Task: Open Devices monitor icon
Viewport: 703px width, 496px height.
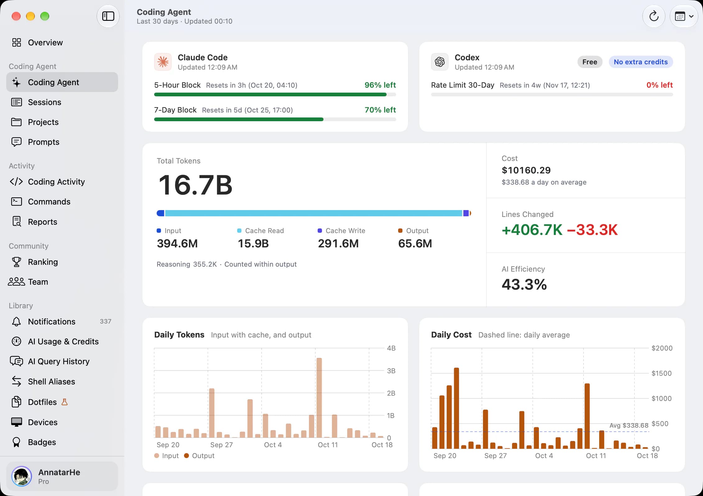Action: 16,422
